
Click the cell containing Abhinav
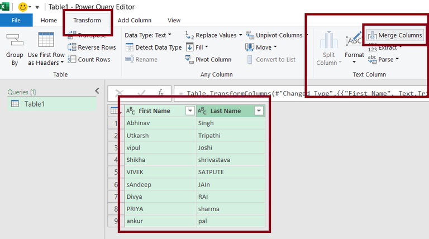[160, 123]
